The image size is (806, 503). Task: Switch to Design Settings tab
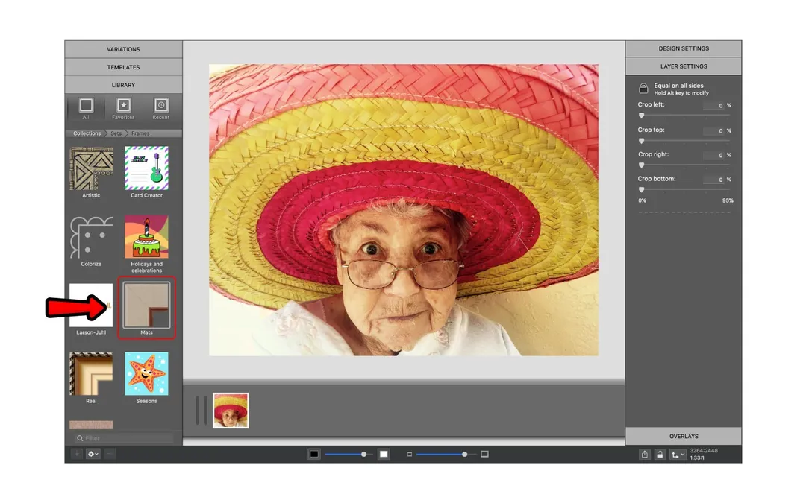pos(683,48)
